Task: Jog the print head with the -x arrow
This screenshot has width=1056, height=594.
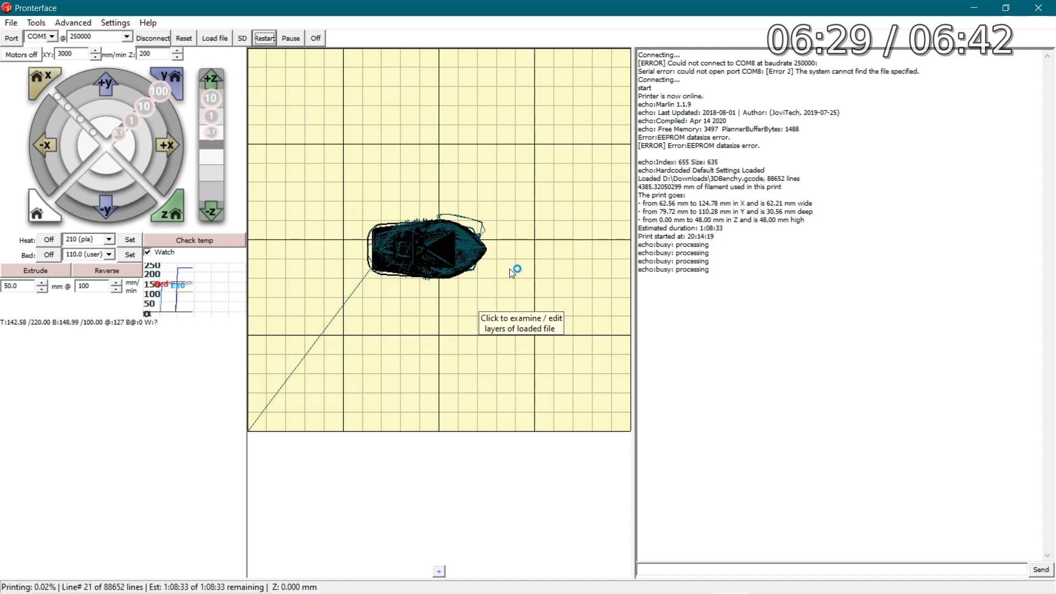Action: tap(45, 145)
